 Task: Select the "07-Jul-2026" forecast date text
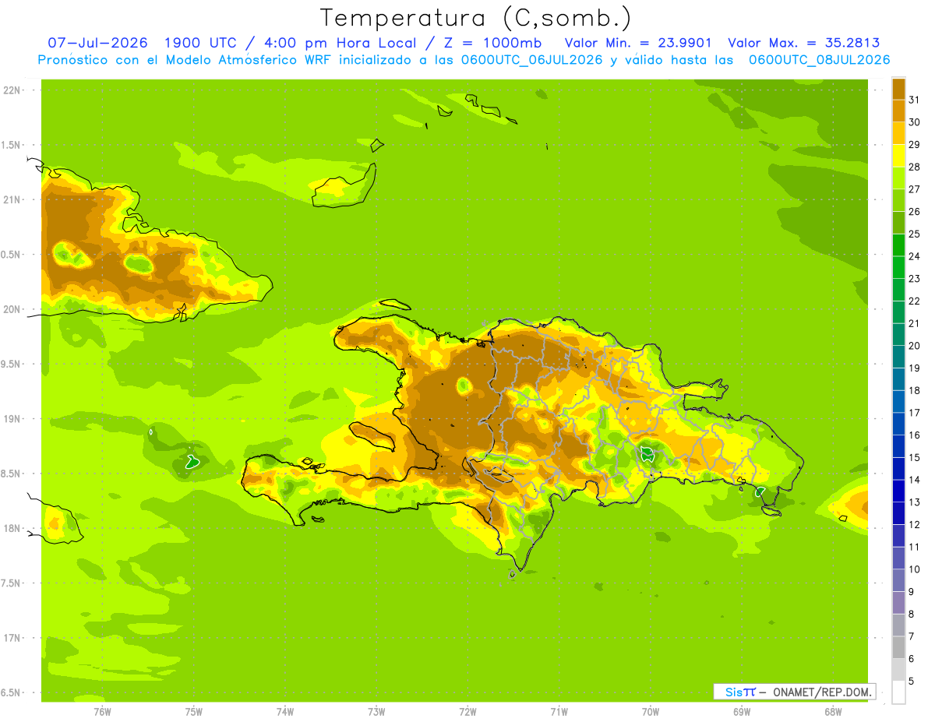(99, 43)
